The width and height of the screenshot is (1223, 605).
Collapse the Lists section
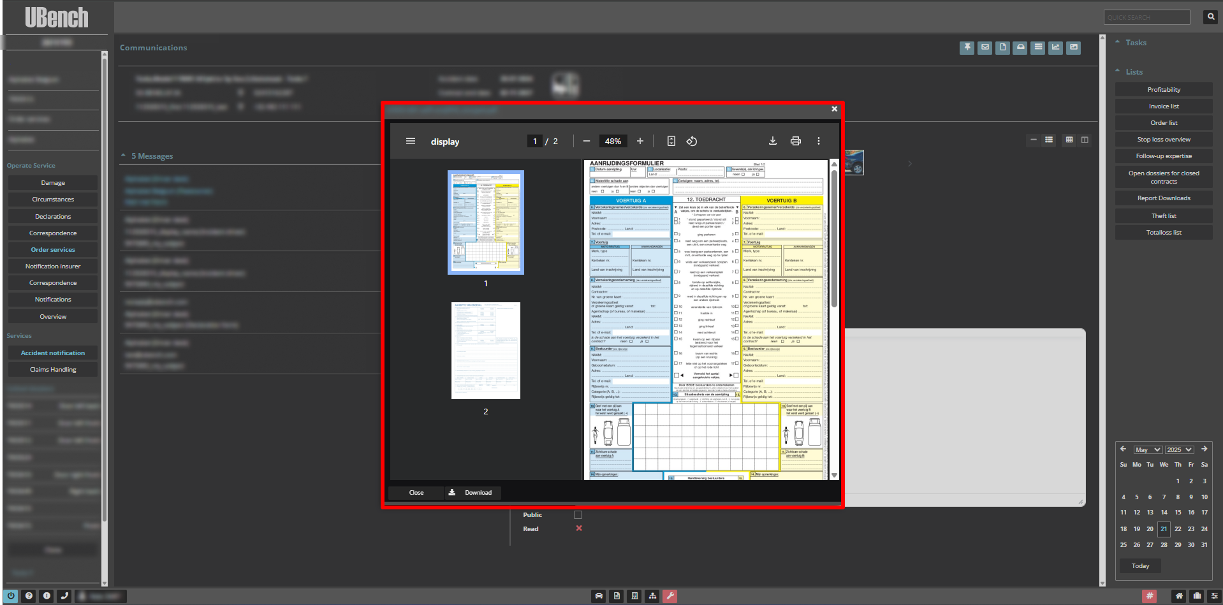click(1117, 71)
